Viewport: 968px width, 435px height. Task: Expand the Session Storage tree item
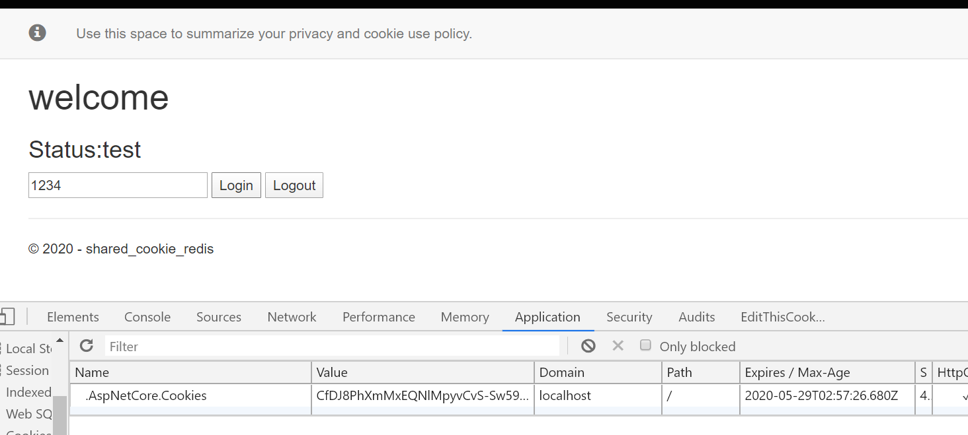[27, 370]
